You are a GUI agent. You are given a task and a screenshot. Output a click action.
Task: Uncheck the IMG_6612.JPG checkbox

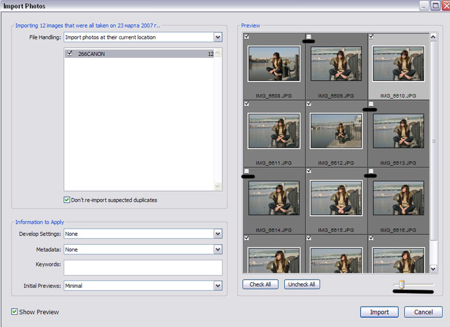click(x=309, y=103)
